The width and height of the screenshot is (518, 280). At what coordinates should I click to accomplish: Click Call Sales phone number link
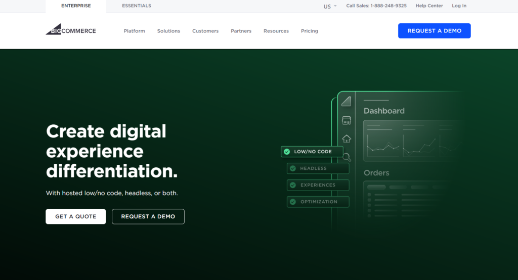tap(376, 6)
